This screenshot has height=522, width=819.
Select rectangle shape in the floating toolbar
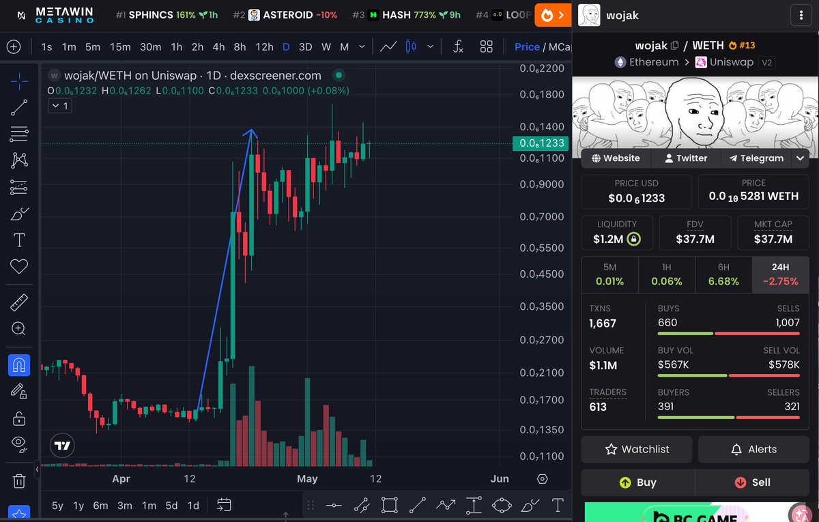pyautogui.click(x=390, y=506)
